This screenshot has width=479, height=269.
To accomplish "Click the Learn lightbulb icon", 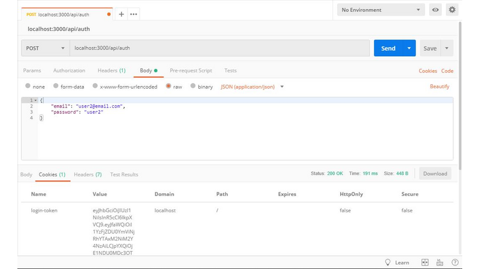I will tap(387, 262).
